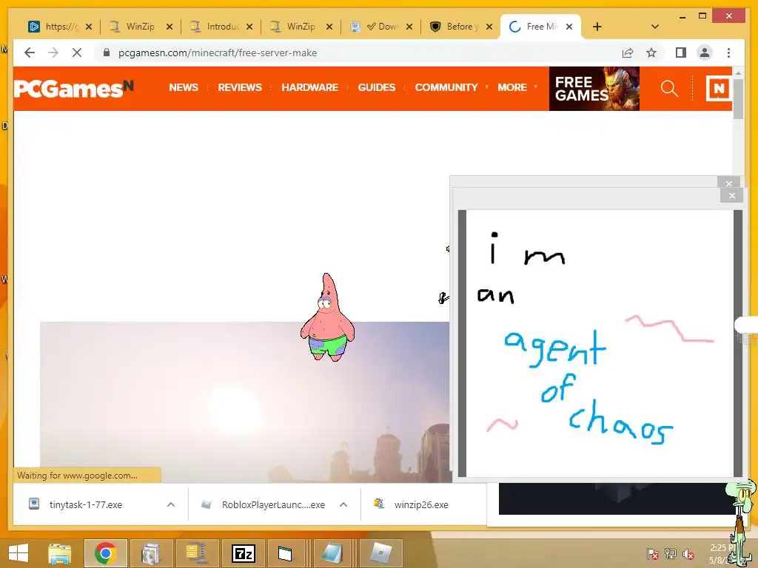Viewport: 758px width, 568px height.
Task: Open the REVIEWS section
Action: pos(240,87)
